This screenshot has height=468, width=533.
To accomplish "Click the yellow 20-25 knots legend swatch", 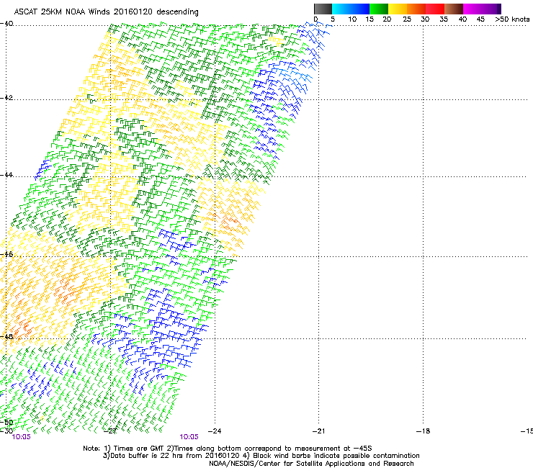I will pos(398,9).
